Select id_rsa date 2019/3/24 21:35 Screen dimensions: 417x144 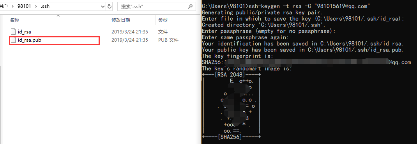pos(129,32)
